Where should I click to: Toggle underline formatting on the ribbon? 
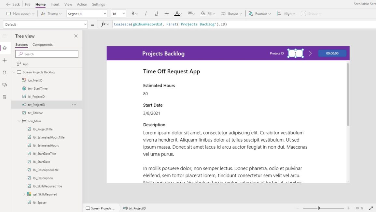tap(156, 13)
